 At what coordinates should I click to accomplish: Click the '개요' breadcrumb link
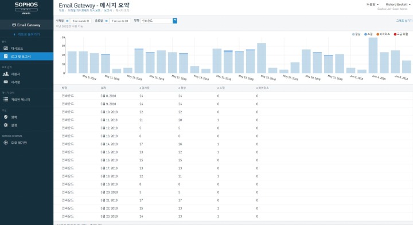(61, 10)
